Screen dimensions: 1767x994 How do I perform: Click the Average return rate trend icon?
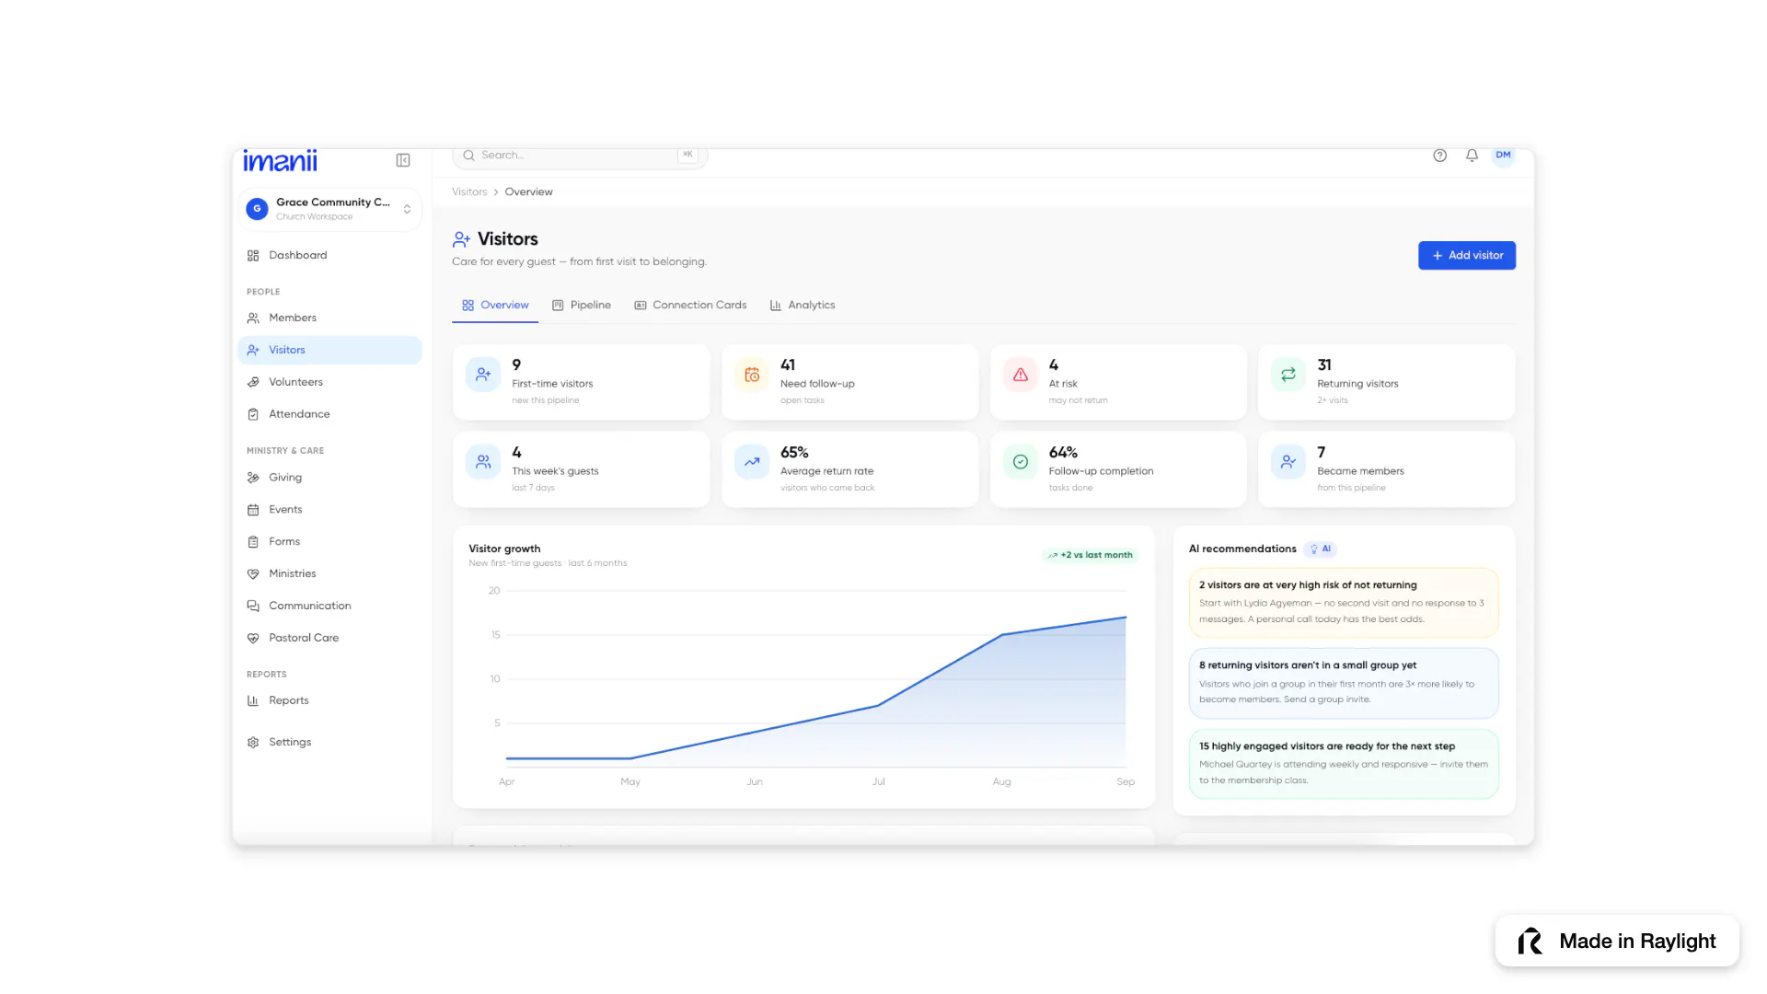(x=752, y=462)
